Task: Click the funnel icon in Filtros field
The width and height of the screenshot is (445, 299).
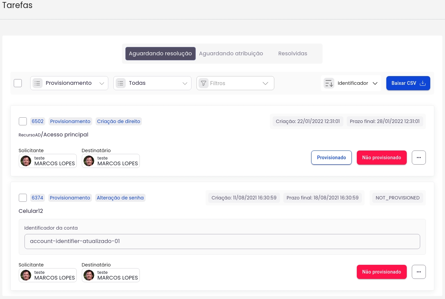Action: pos(203,83)
